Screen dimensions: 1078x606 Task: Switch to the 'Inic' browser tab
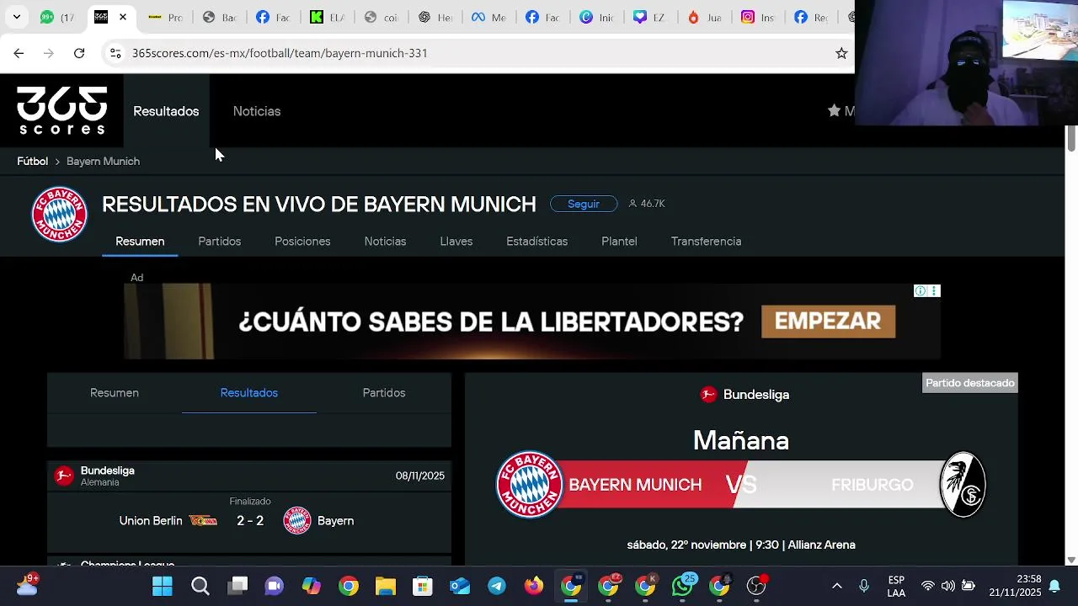(595, 17)
